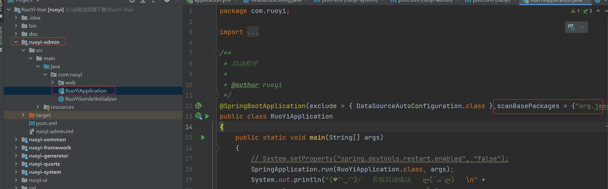Click DataSourceAutoConfiguration.class in code
608x189 pixels.
click(x=421, y=106)
